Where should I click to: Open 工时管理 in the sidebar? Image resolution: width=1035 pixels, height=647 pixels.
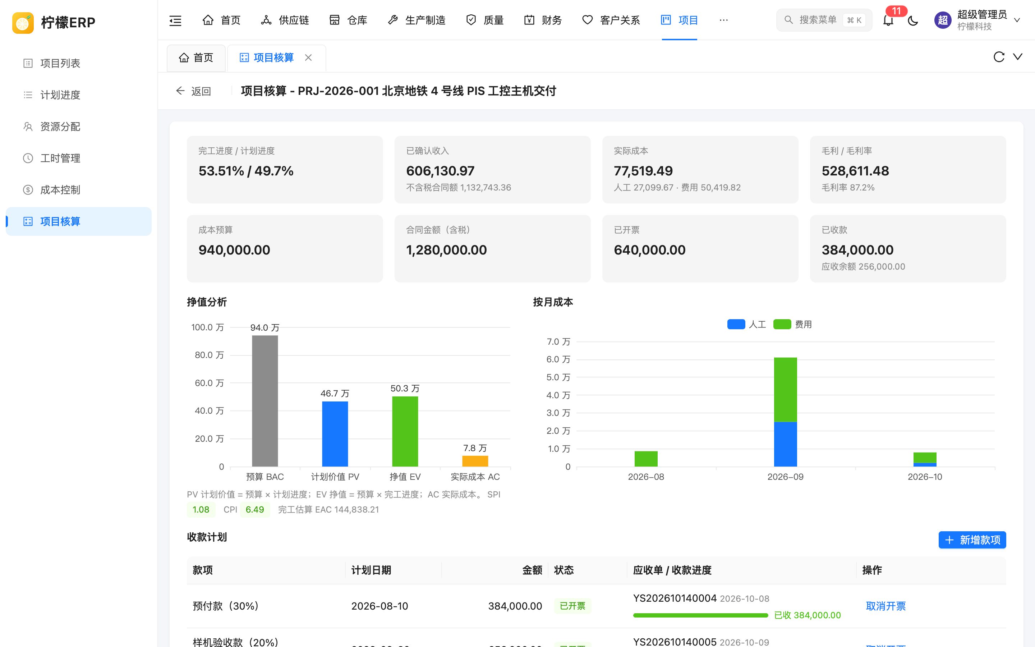pyautogui.click(x=79, y=158)
